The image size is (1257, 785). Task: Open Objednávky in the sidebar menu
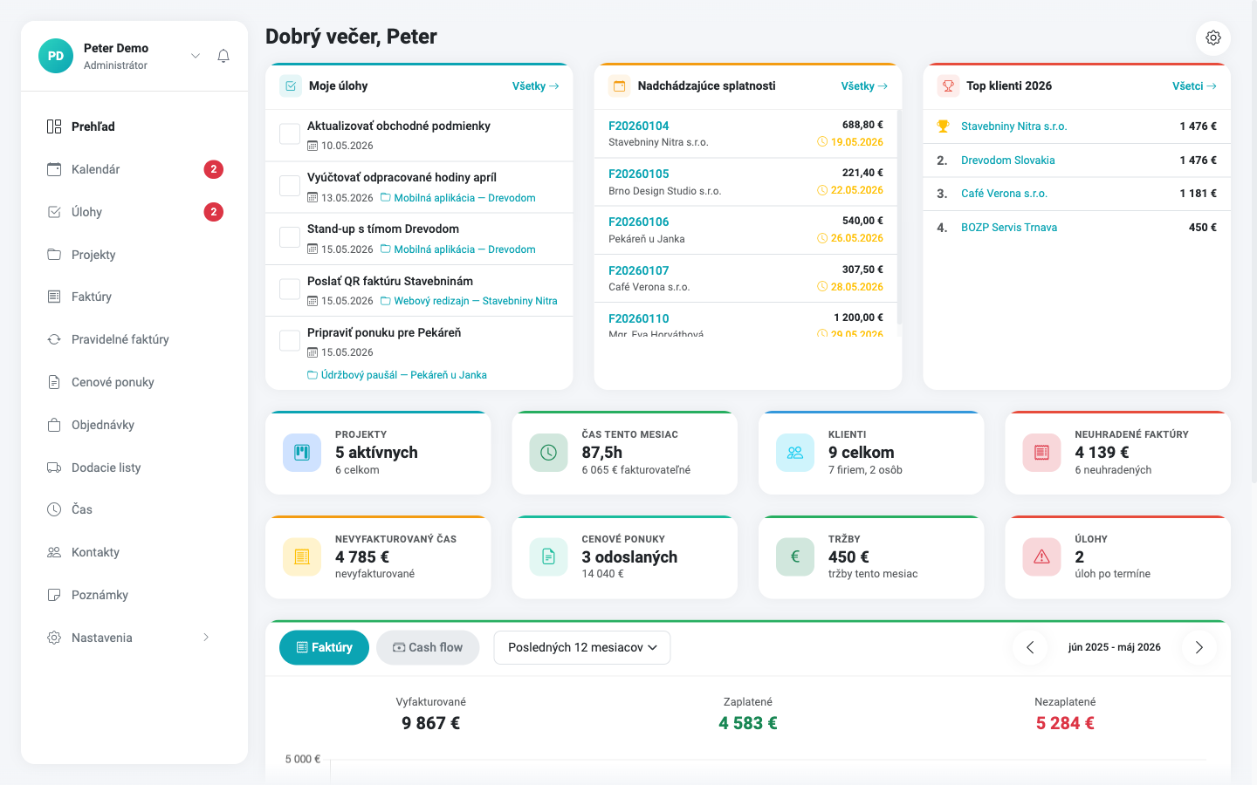pyautogui.click(x=134, y=425)
